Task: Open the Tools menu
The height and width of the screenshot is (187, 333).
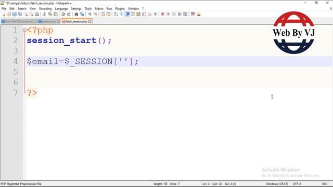Action: click(x=88, y=9)
